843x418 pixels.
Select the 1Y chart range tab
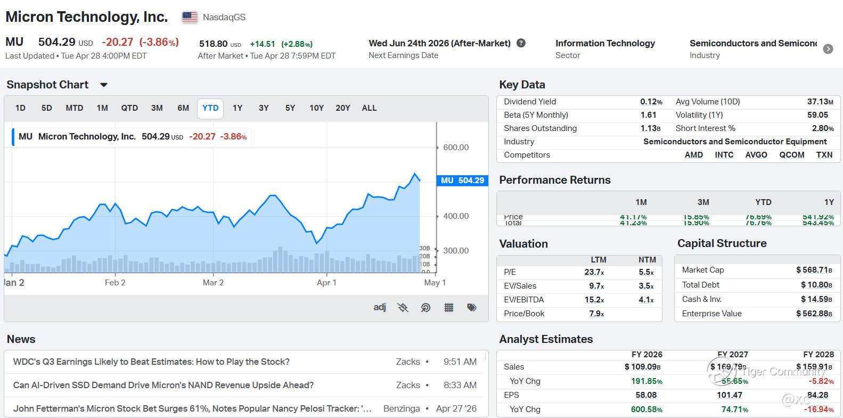point(238,108)
